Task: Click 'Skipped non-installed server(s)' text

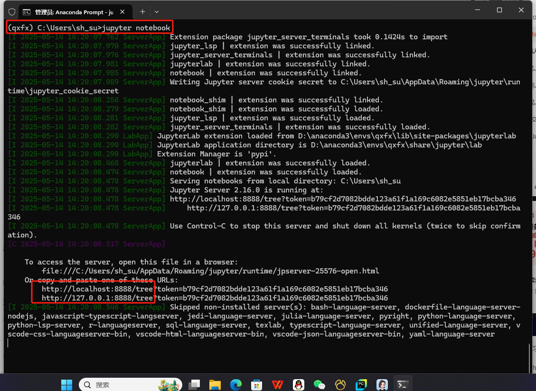Action: tap(238, 307)
